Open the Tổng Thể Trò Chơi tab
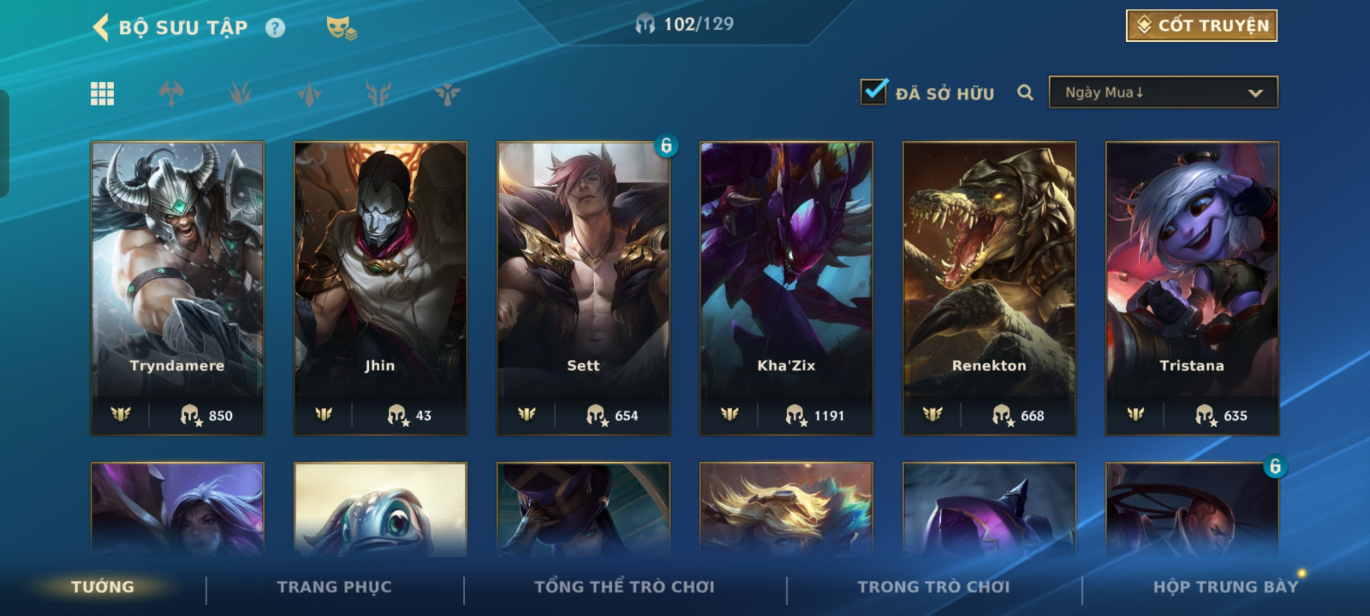Viewport: 1370px width, 616px height. pos(624,587)
